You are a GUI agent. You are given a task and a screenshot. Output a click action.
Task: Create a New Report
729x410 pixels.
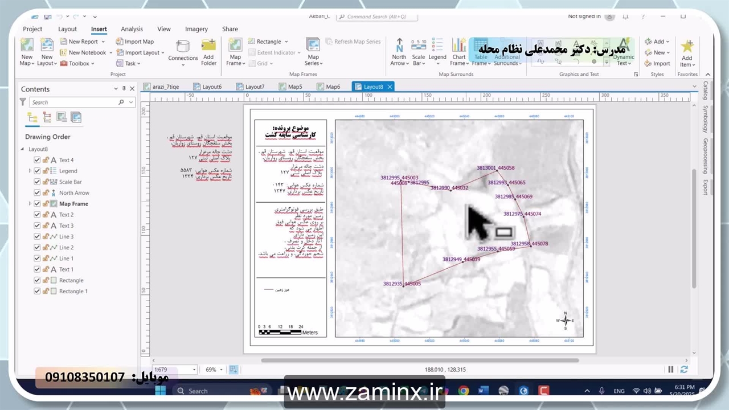[83, 42]
